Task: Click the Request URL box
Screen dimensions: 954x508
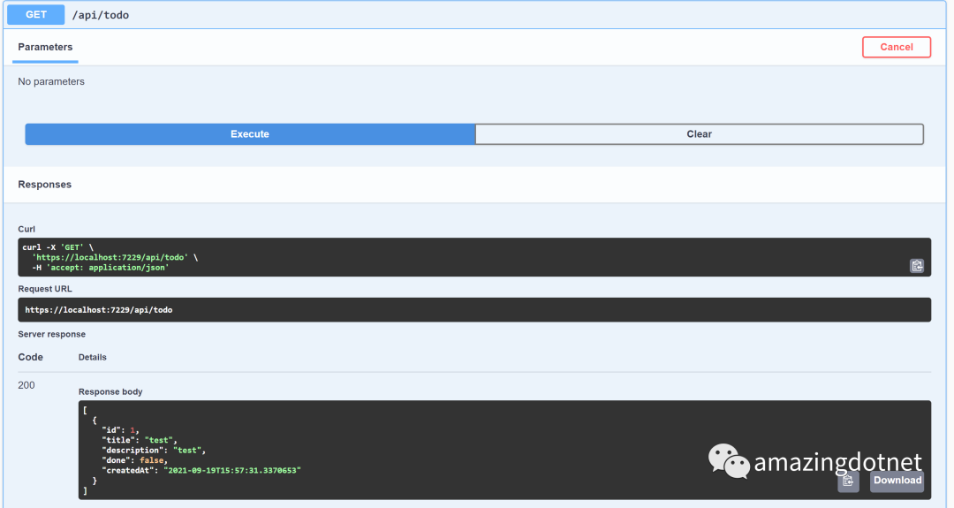Action: 474,310
